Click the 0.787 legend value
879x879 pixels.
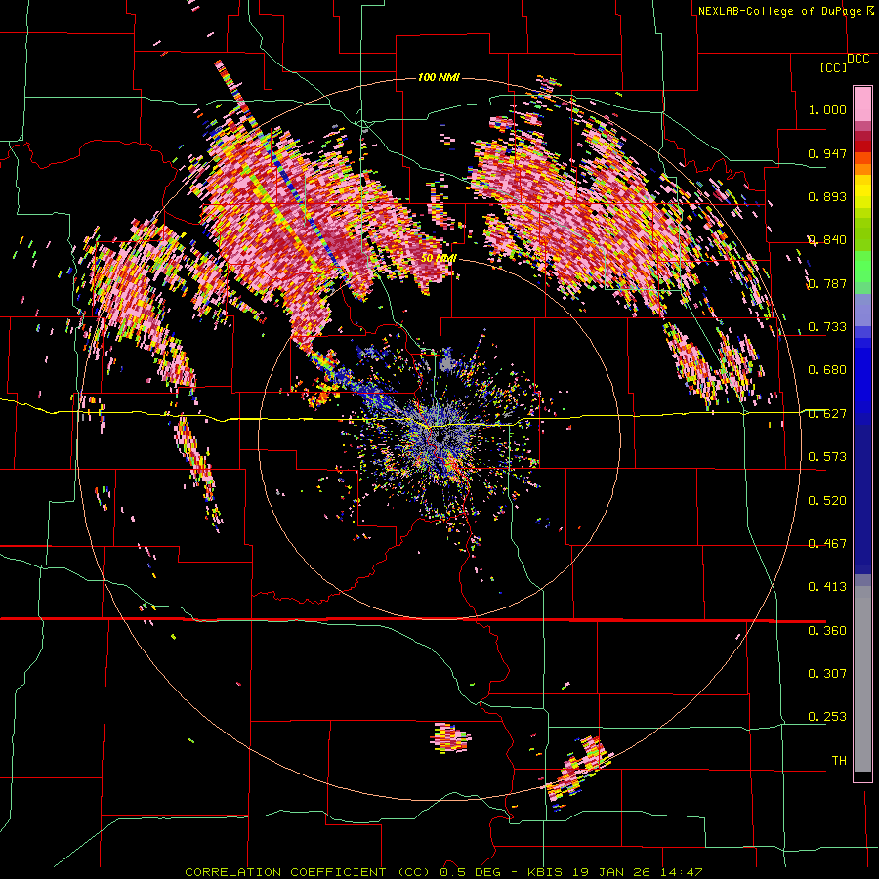pyautogui.click(x=827, y=283)
